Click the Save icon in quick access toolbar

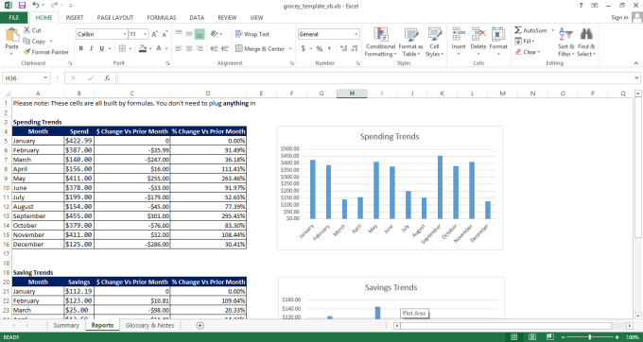click(x=22, y=6)
